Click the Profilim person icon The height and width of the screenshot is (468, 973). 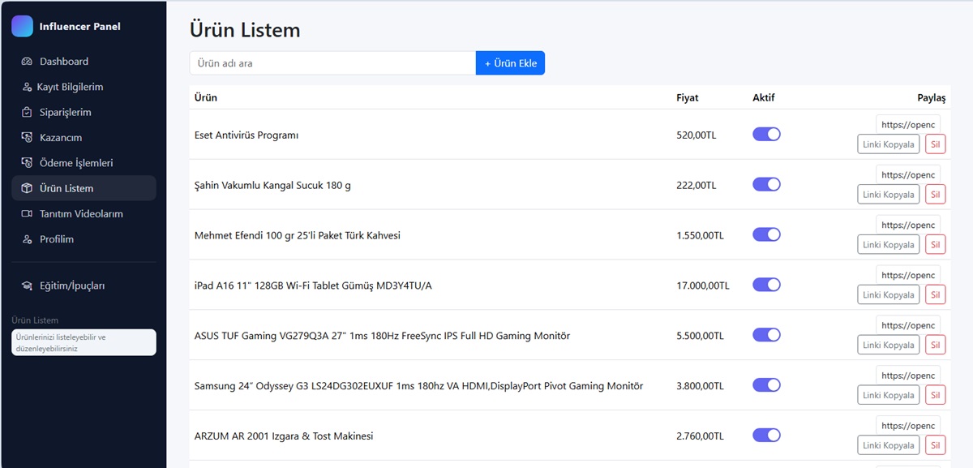tap(27, 239)
